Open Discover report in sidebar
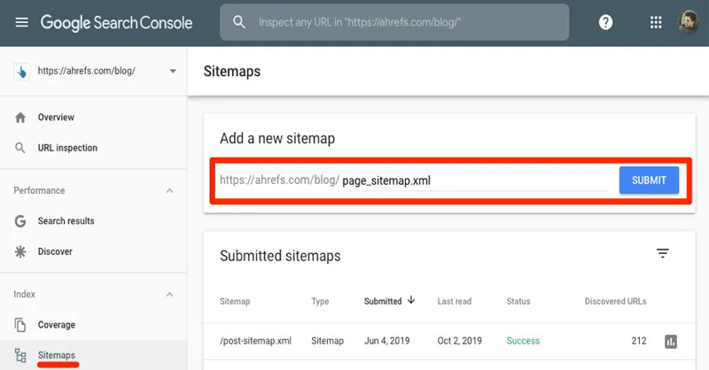Image resolution: width=709 pixels, height=370 pixels. (x=55, y=251)
